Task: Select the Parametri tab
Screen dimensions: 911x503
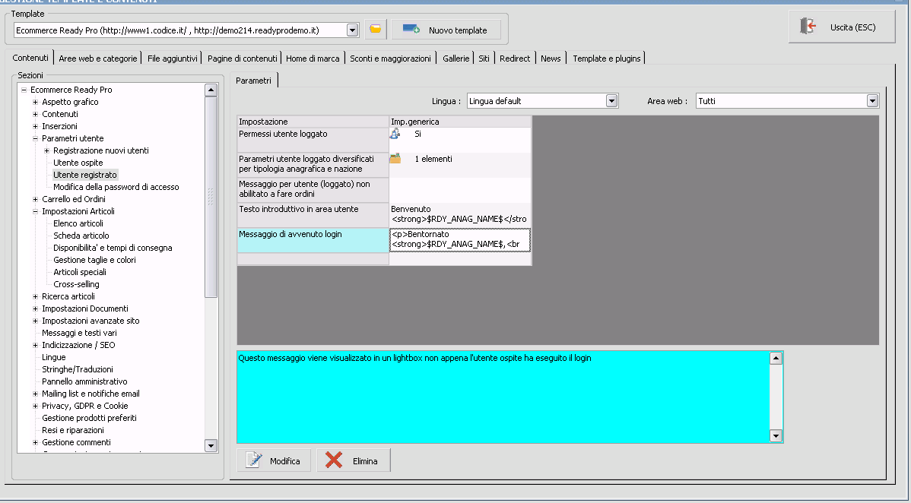Action: coord(253,80)
